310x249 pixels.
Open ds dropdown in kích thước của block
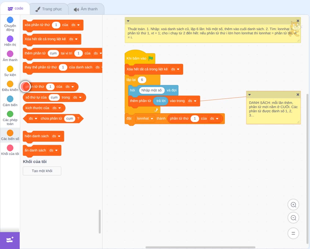pyautogui.click(x=56, y=108)
